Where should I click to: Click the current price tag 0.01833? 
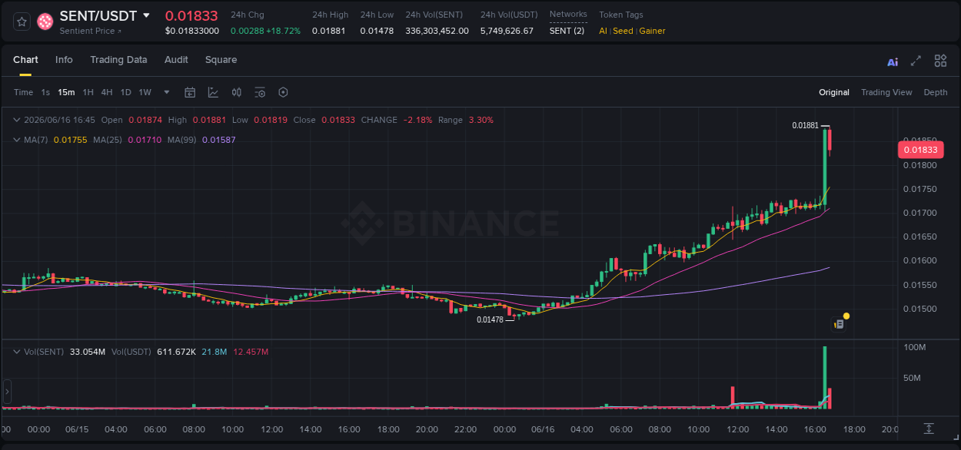[920, 150]
